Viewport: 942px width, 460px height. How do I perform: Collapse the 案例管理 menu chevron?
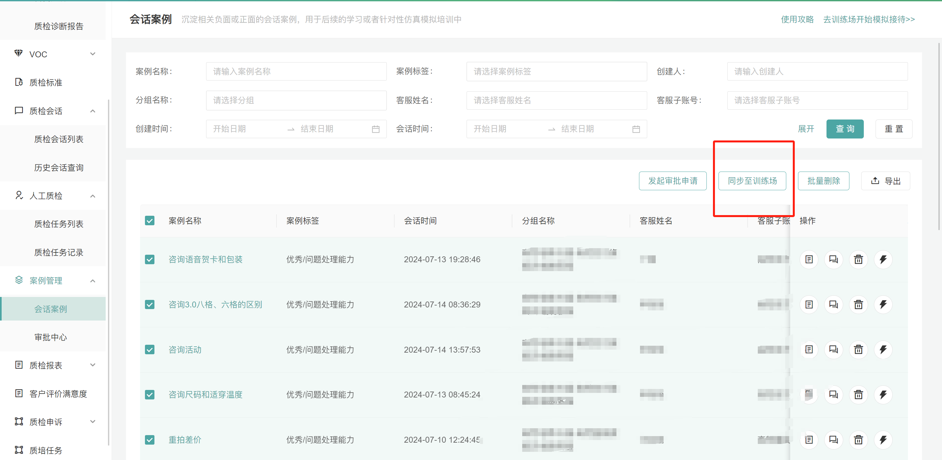(93, 281)
